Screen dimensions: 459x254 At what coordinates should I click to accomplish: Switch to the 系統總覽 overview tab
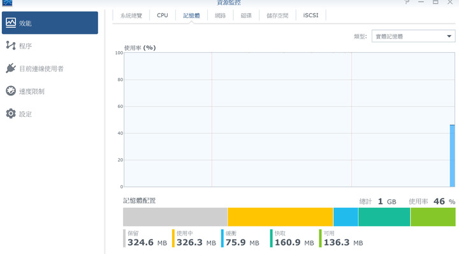coord(131,15)
